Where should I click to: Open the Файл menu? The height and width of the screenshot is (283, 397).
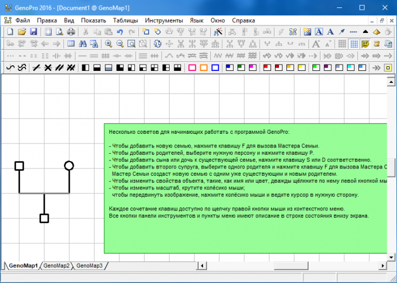point(23,20)
